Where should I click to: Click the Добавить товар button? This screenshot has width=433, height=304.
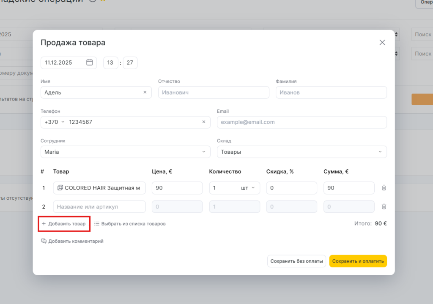64,224
